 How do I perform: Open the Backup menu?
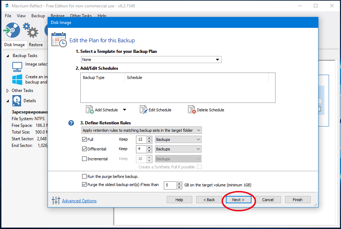pos(38,16)
